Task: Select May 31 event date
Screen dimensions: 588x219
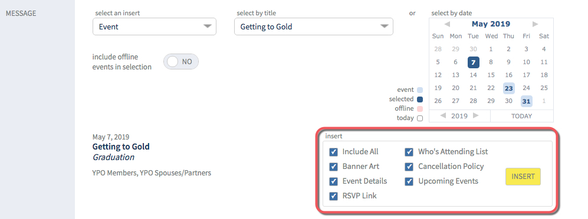Action: (x=526, y=101)
